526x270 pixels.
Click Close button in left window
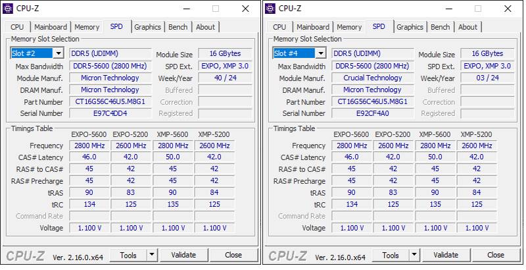click(x=233, y=255)
